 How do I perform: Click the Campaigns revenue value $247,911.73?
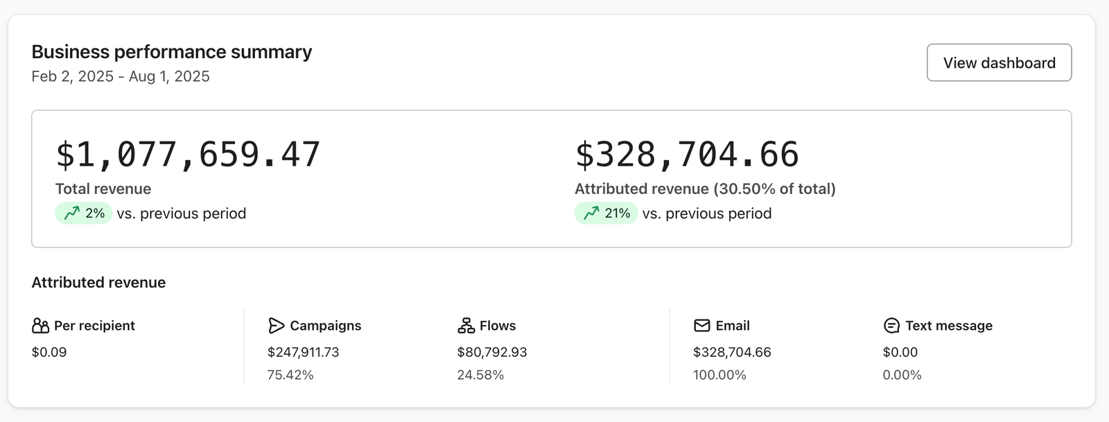(x=304, y=352)
